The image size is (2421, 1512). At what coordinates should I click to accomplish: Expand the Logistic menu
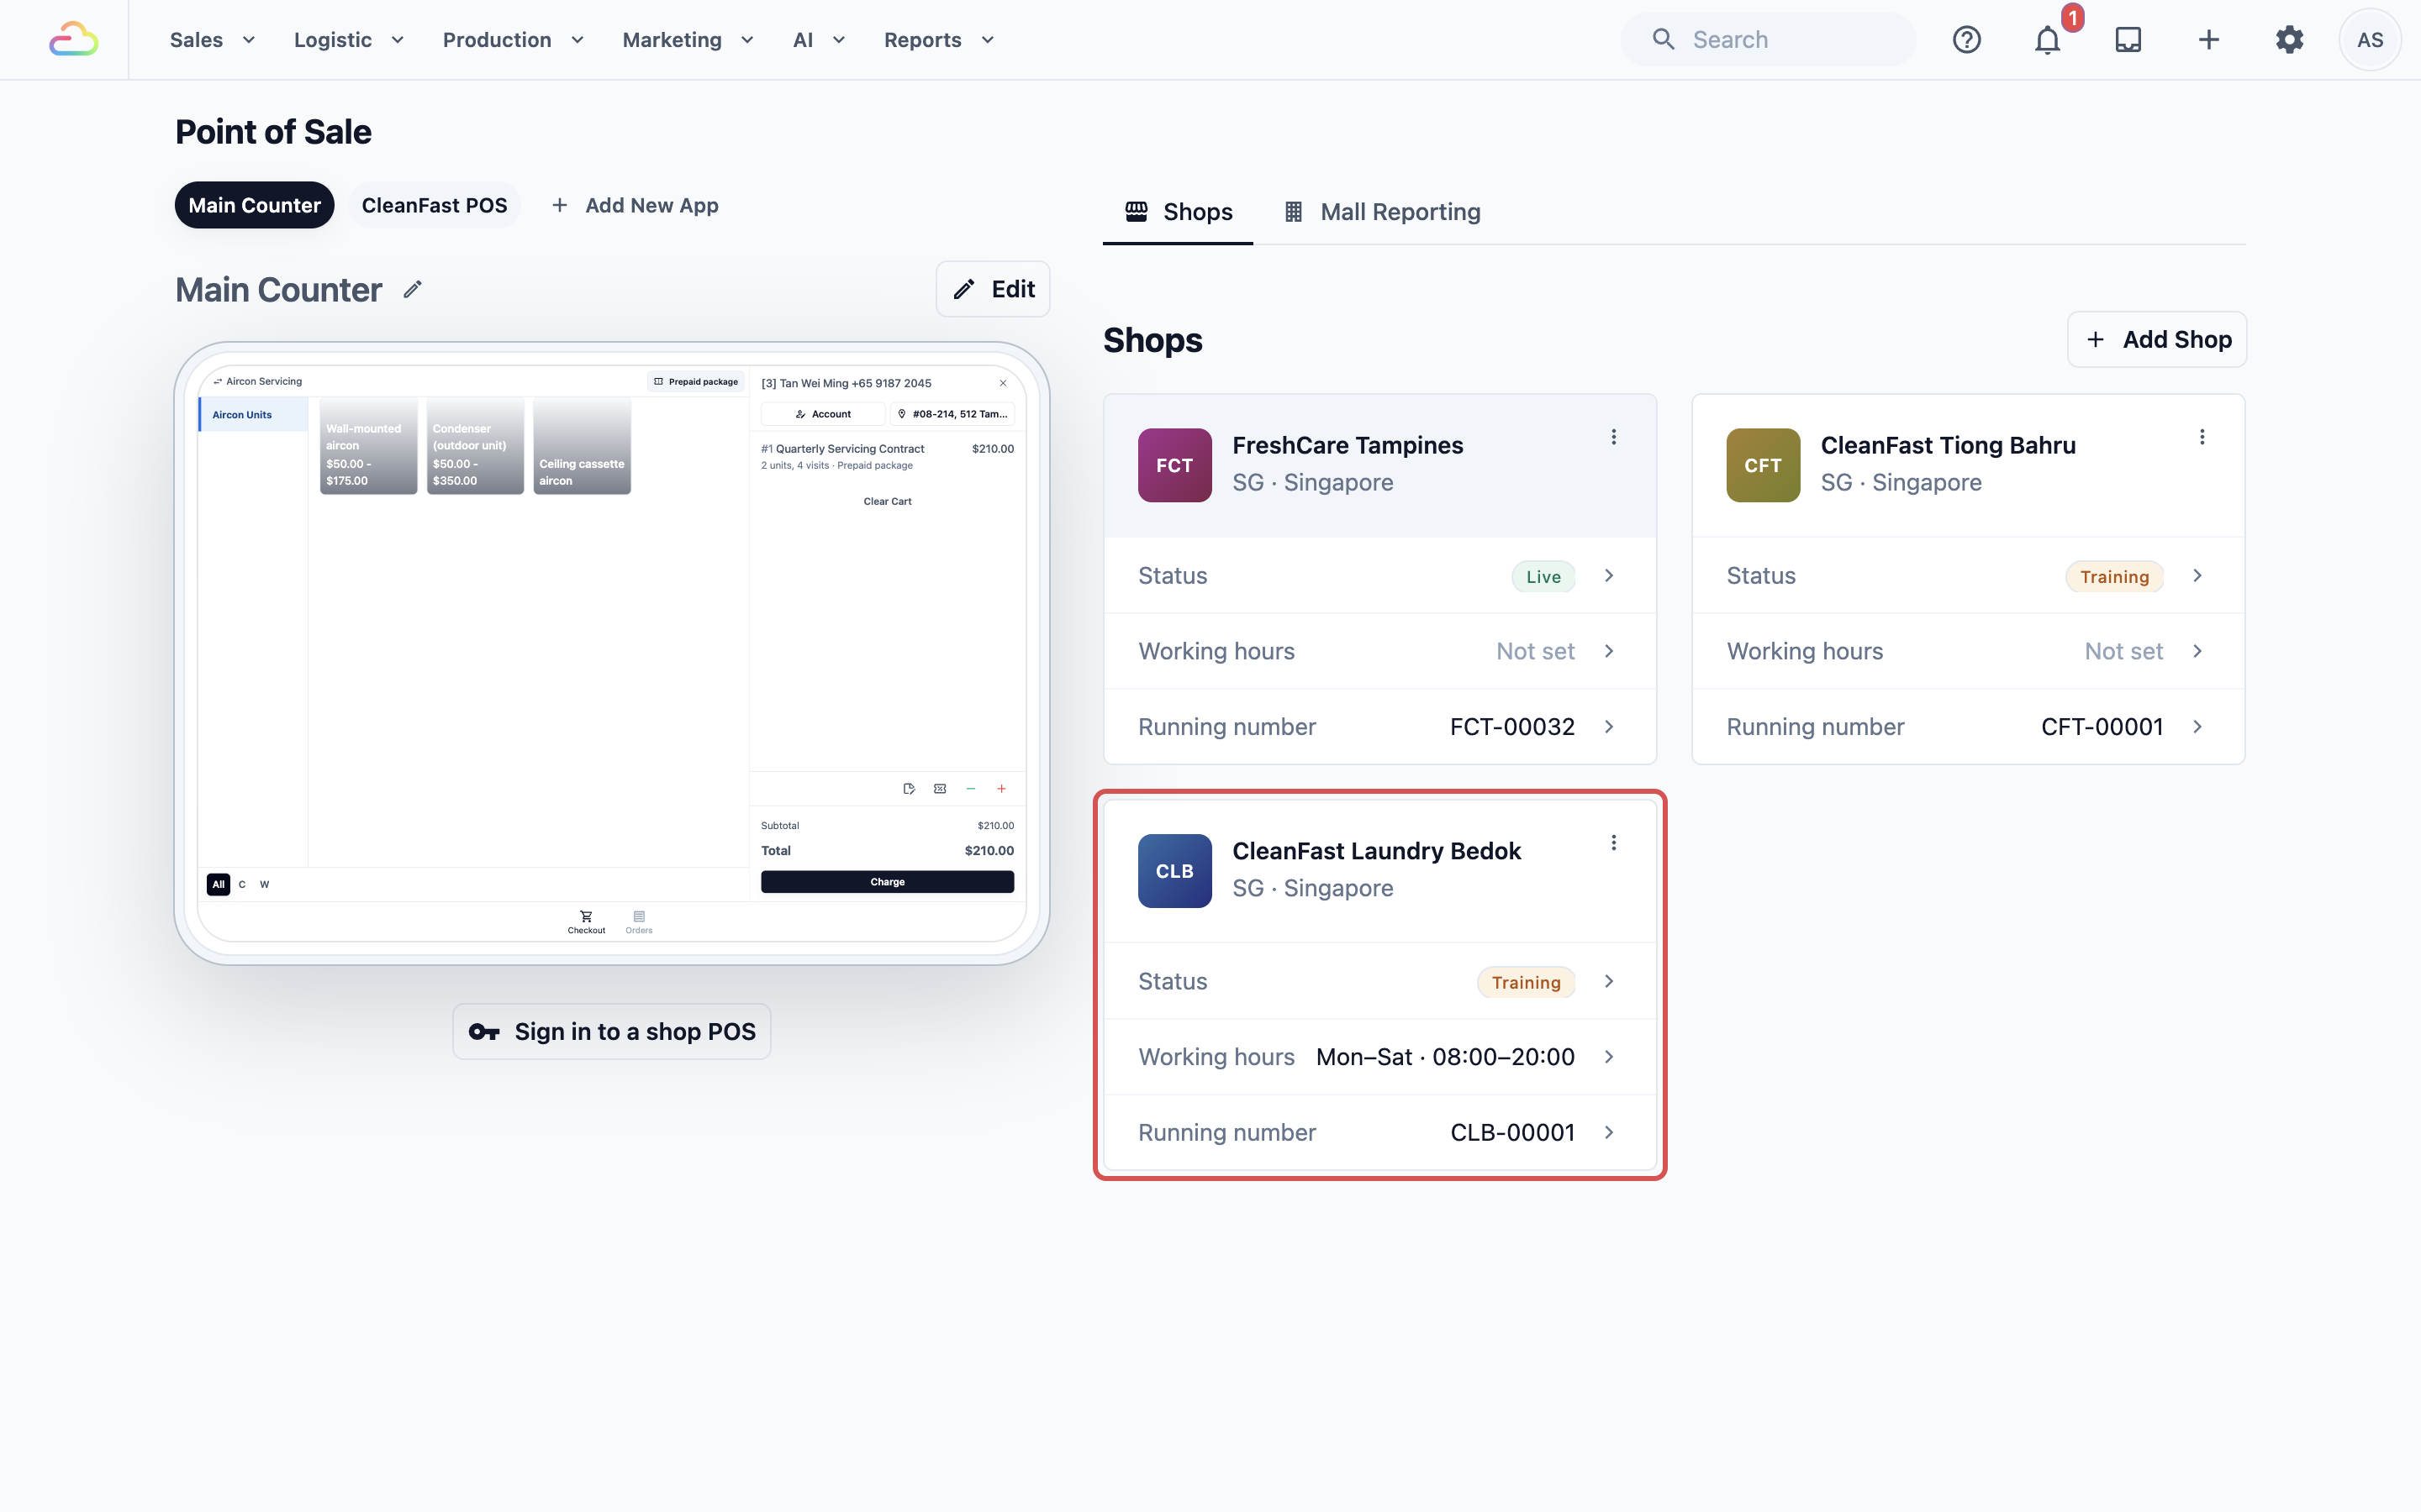click(349, 40)
